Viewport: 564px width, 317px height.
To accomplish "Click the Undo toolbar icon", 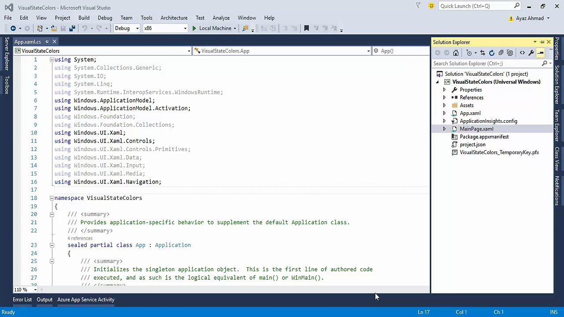I will pyautogui.click(x=84, y=28).
